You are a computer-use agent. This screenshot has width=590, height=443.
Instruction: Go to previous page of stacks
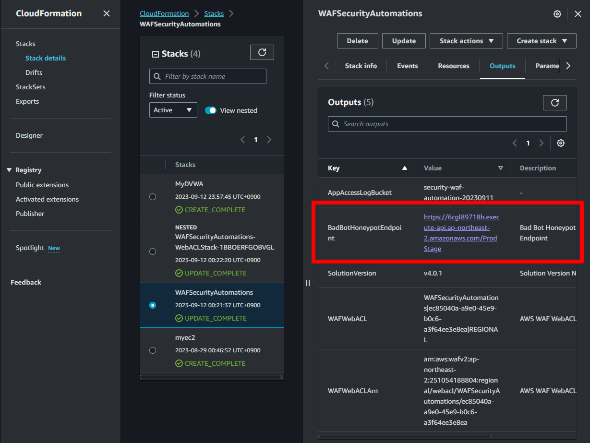point(242,140)
